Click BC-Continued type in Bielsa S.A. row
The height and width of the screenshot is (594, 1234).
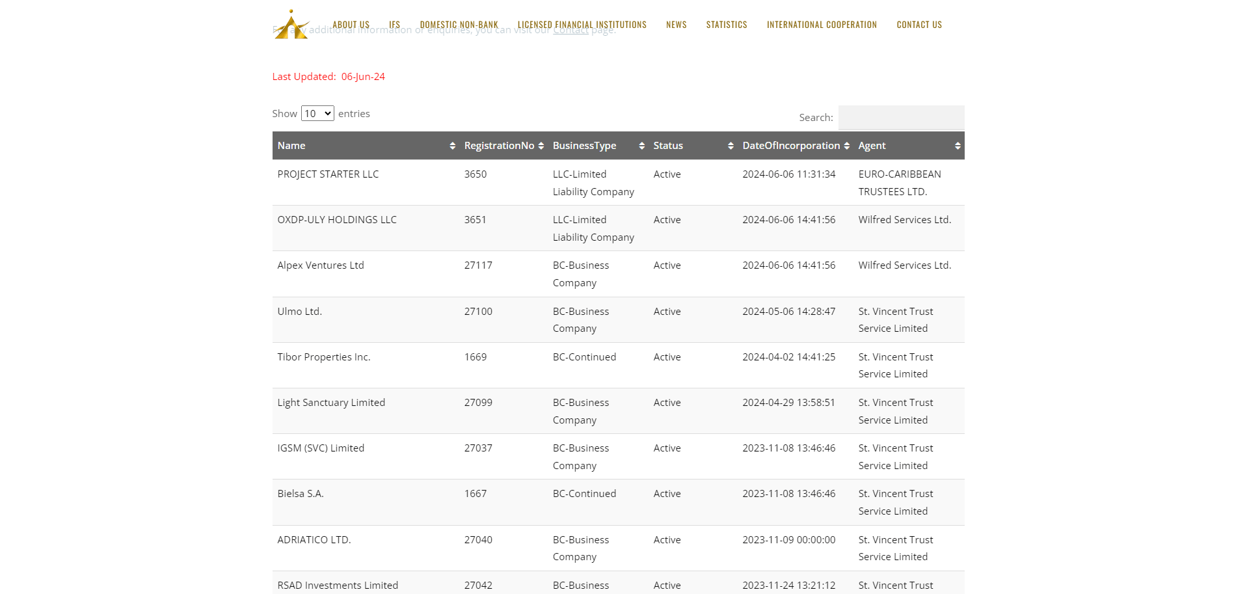click(584, 494)
